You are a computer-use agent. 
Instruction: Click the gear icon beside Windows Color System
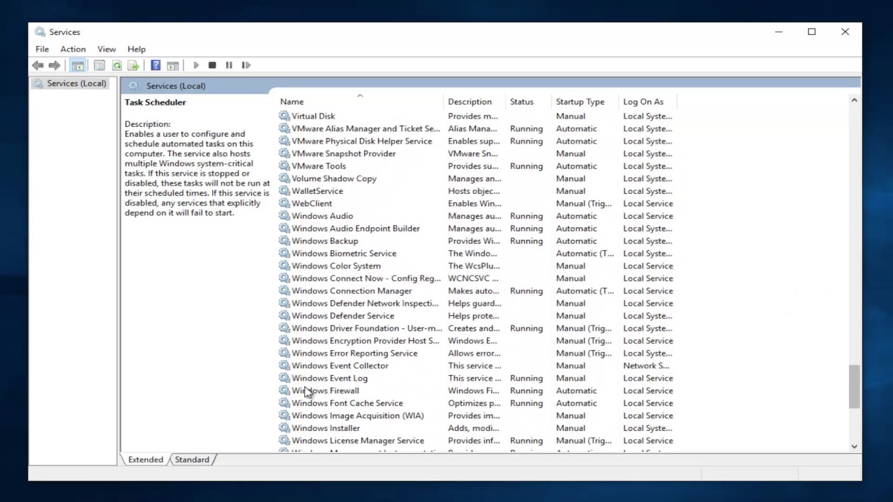(x=284, y=266)
